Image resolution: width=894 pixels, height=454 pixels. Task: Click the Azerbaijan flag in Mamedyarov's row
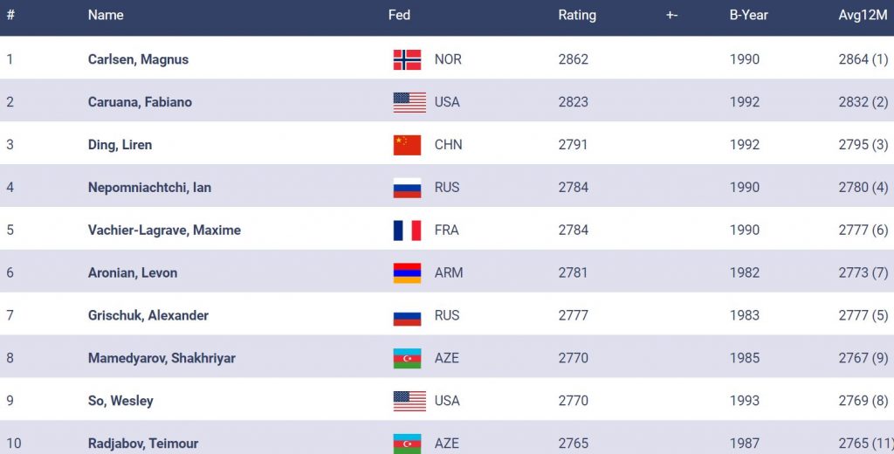click(x=407, y=359)
